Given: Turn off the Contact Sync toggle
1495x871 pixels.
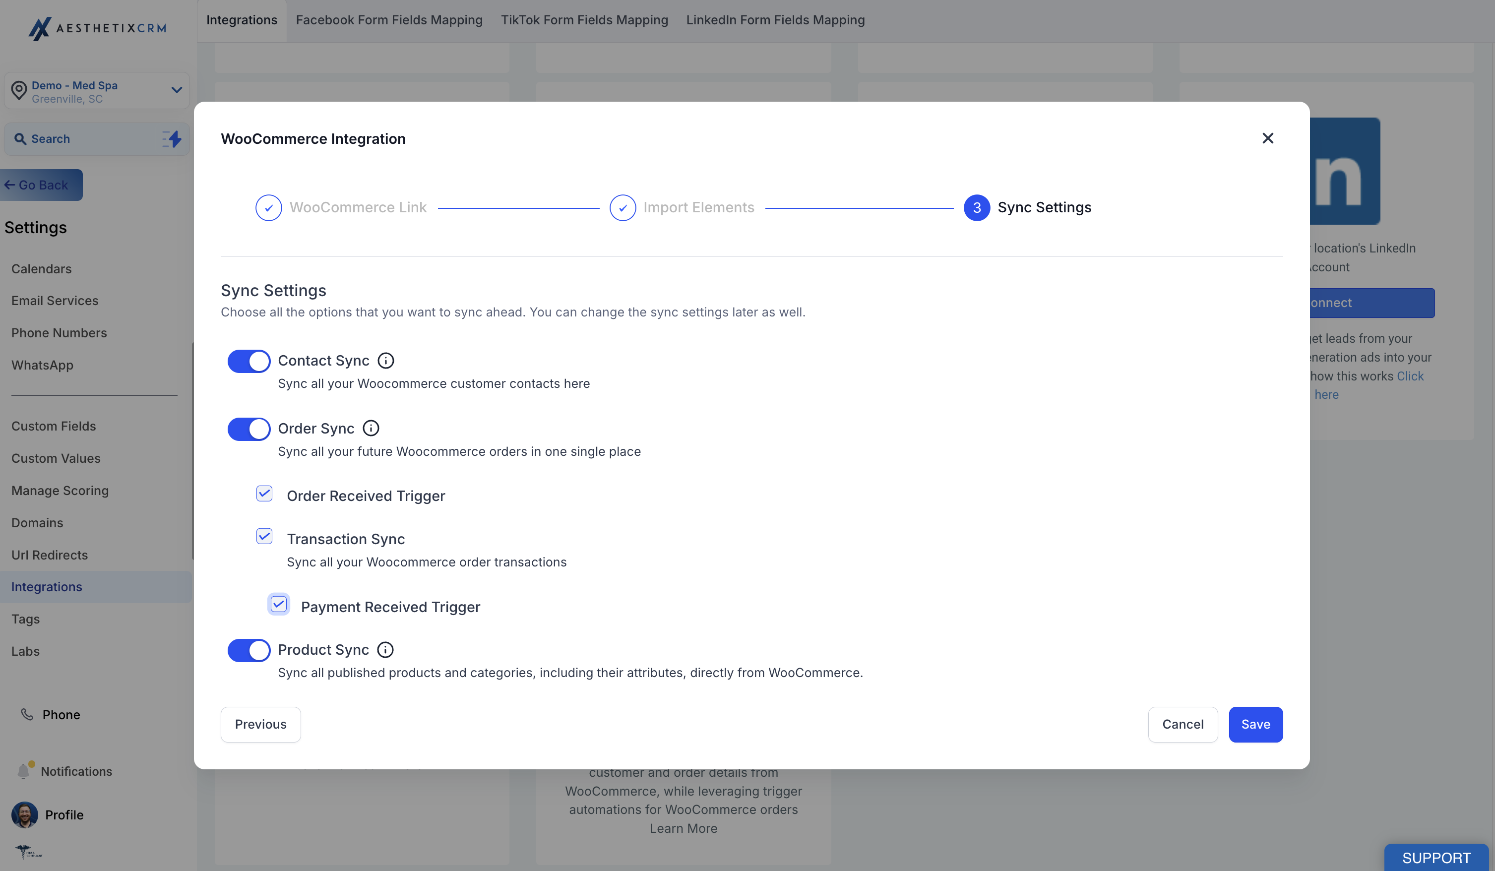Looking at the screenshot, I should [249, 361].
